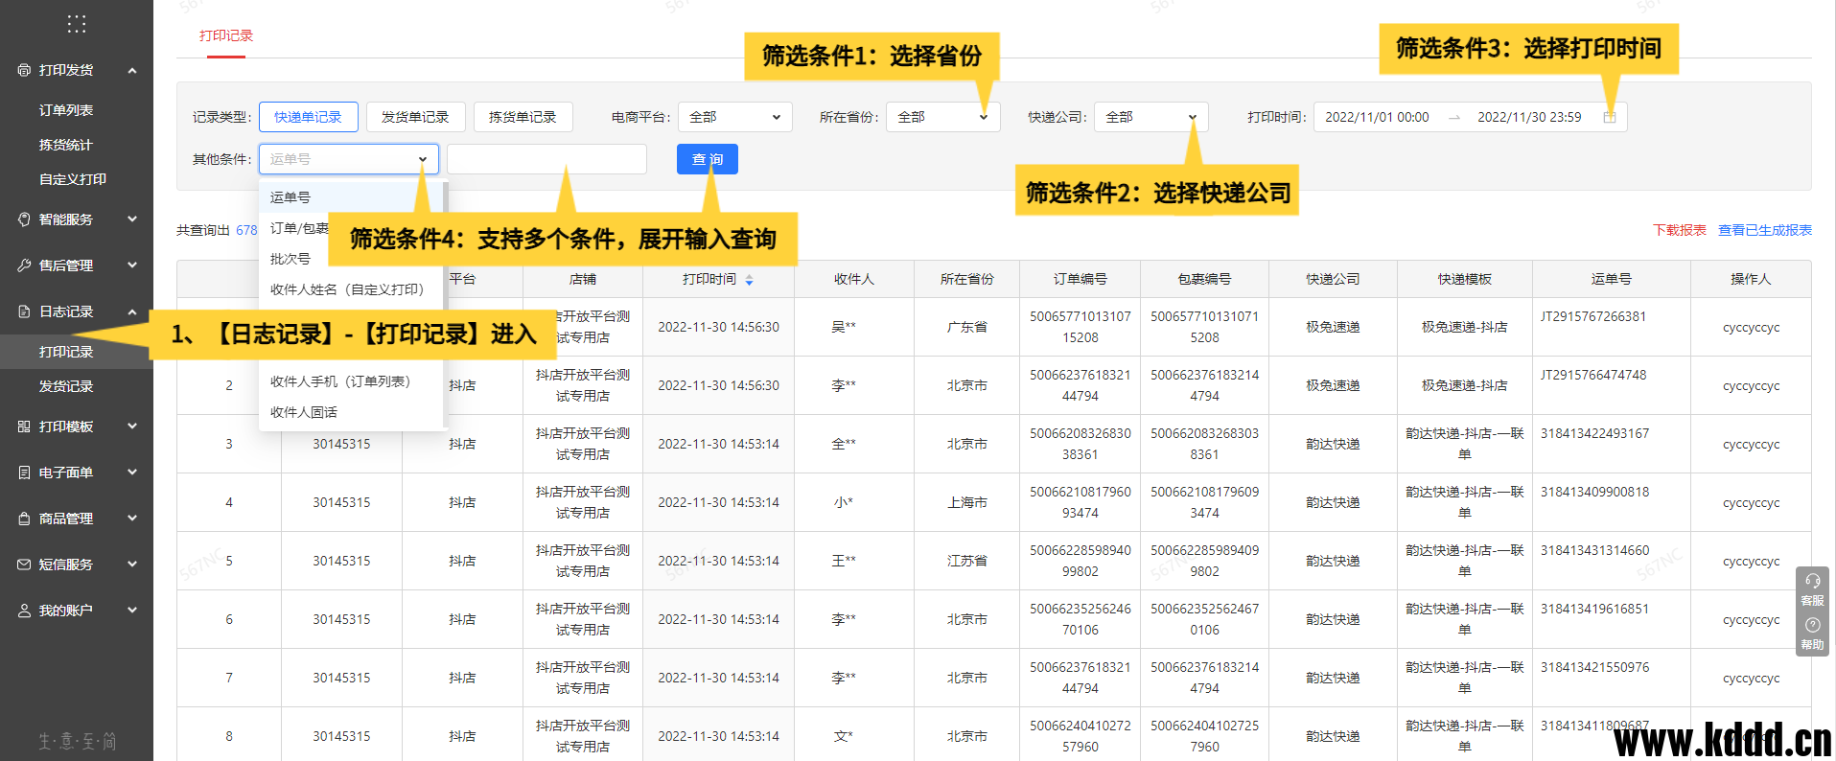The image size is (1836, 761).
Task: Sort by 打印时间 column arrows
Action: [749, 280]
